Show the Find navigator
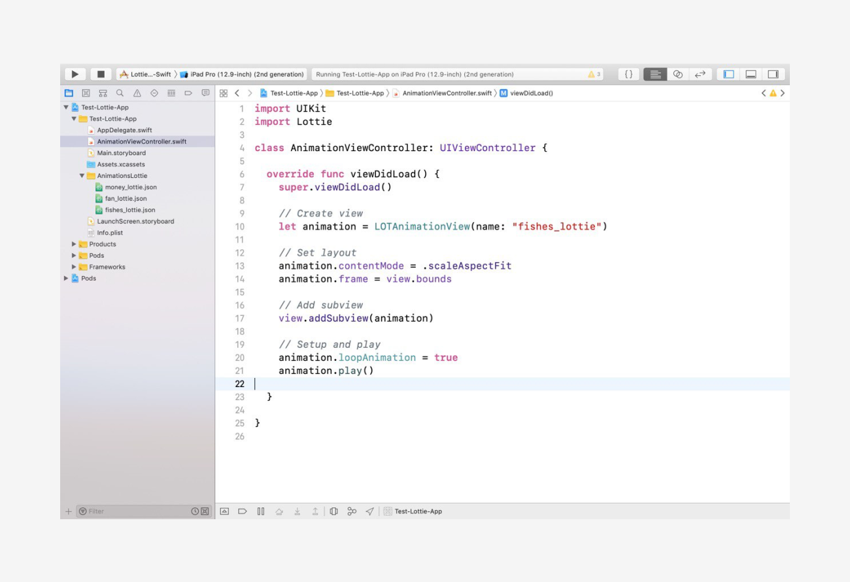850x582 pixels. click(120, 93)
